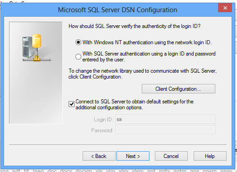Return via the Back button
The height and width of the screenshot is (172, 237).
(99, 156)
